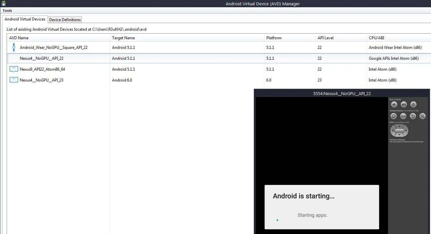The height and width of the screenshot is (234, 431).
Task: Click the 5554:Nexus4__NoGPU__API_22 emulator title bar
Action: coord(342,93)
